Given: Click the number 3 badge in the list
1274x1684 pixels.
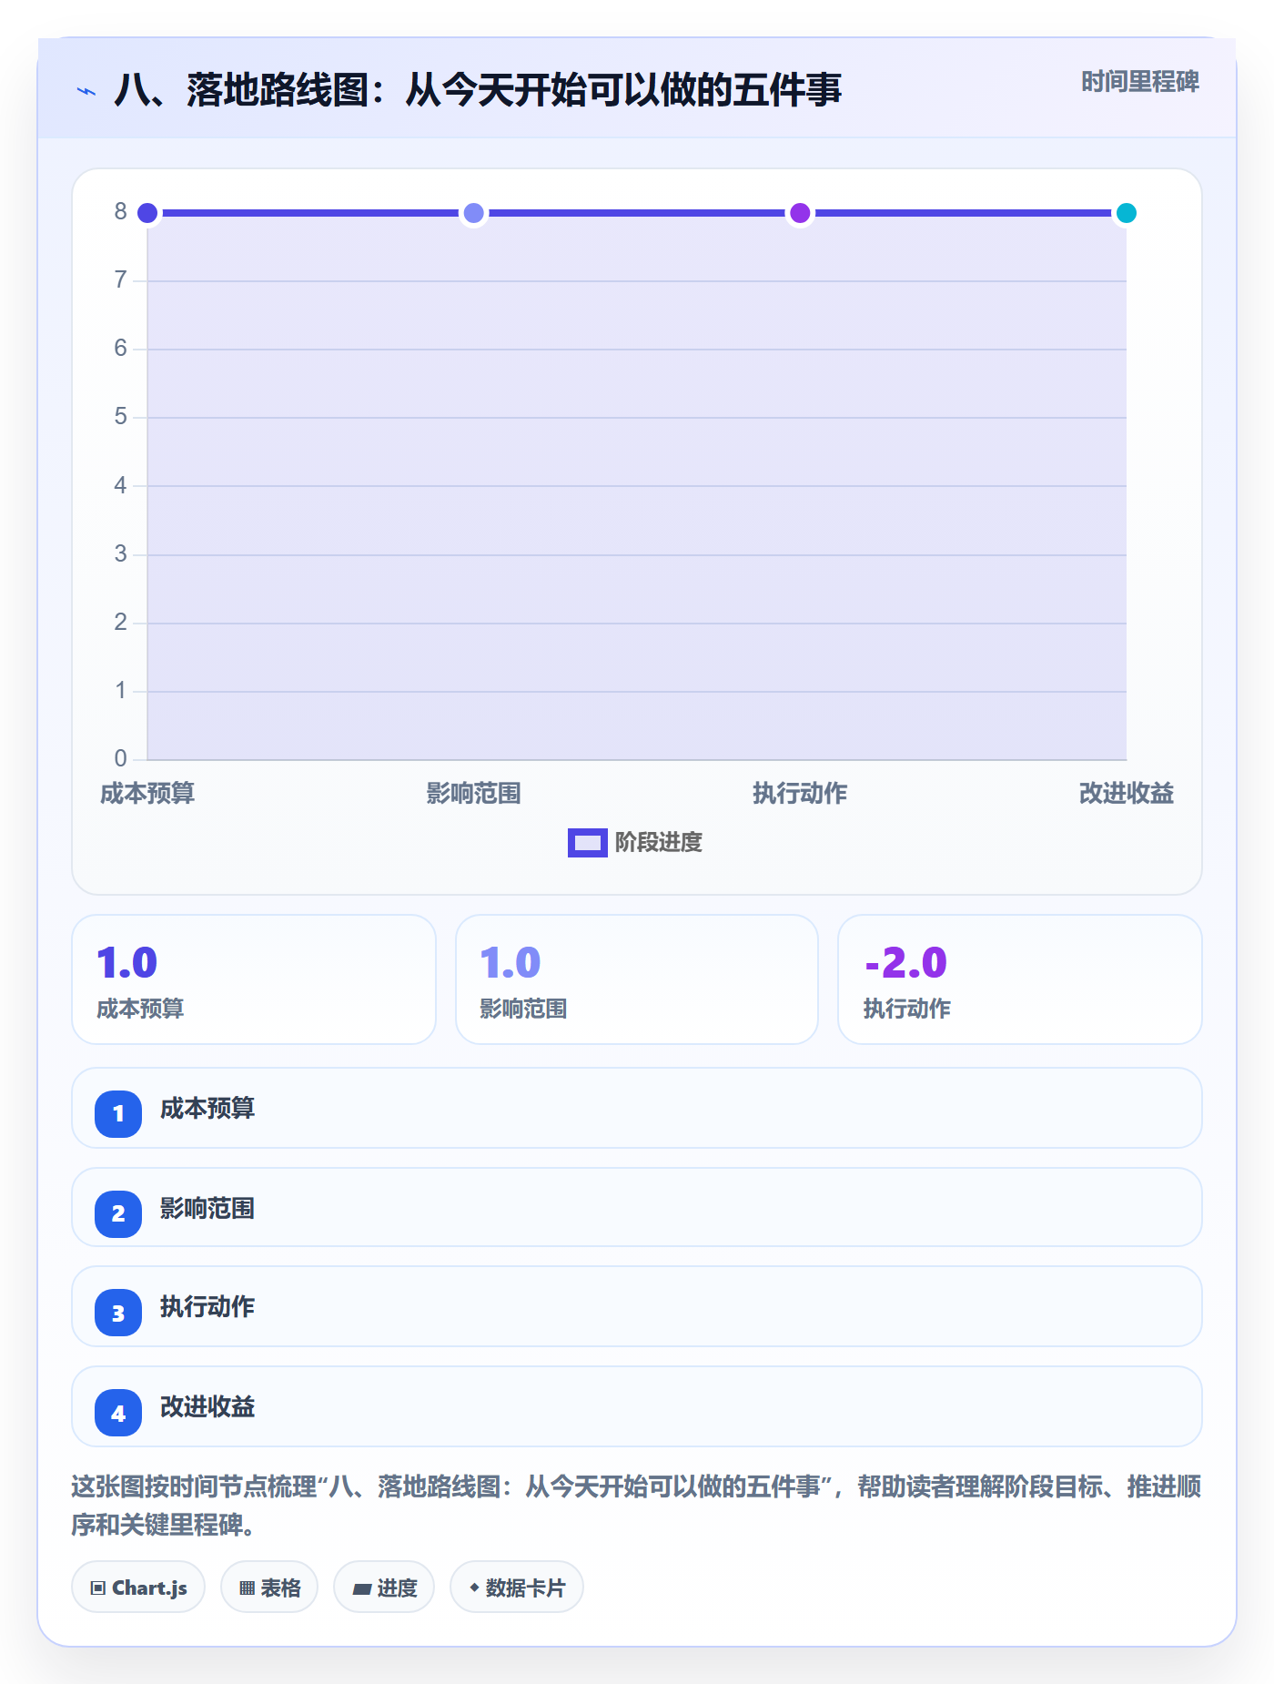Looking at the screenshot, I should click(118, 1313).
